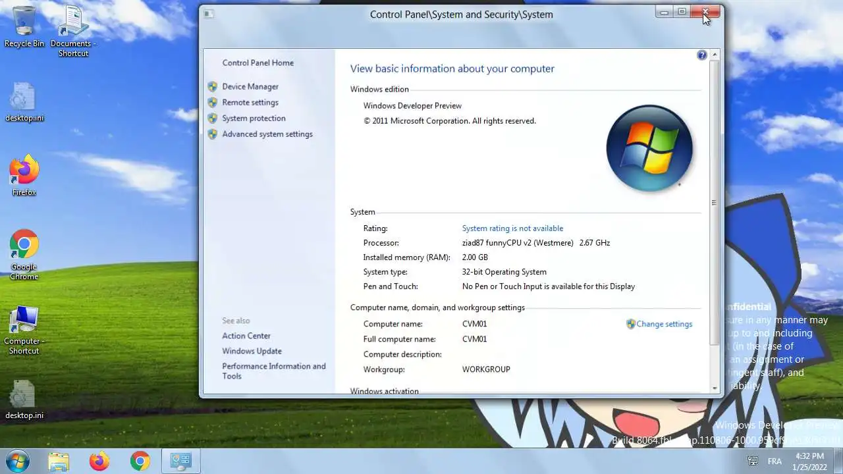Open Remote settings link

click(250, 102)
